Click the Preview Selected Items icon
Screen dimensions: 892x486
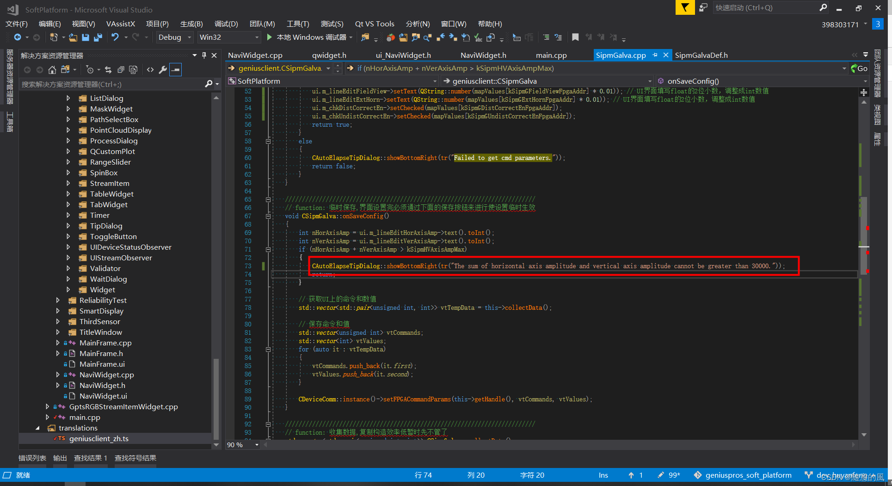click(x=175, y=70)
